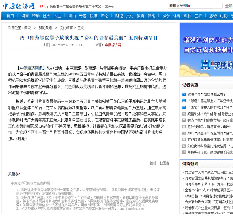Open the 时尚 nav section
Image resolution: width=233 pixels, height=219 pixels.
tap(224, 16)
